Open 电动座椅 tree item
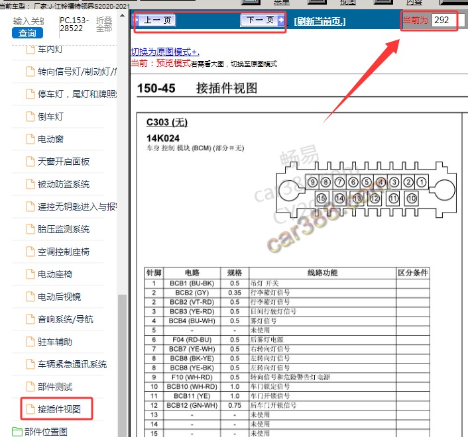This screenshot has width=468, height=437. click(54, 274)
